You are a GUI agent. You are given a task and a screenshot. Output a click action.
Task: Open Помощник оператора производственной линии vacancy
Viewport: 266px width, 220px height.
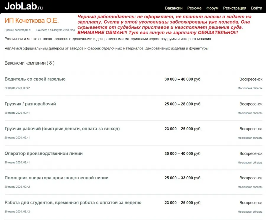(56, 178)
